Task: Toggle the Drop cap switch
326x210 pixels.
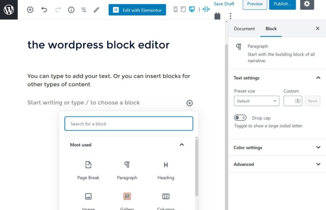Action: [x=240, y=118]
